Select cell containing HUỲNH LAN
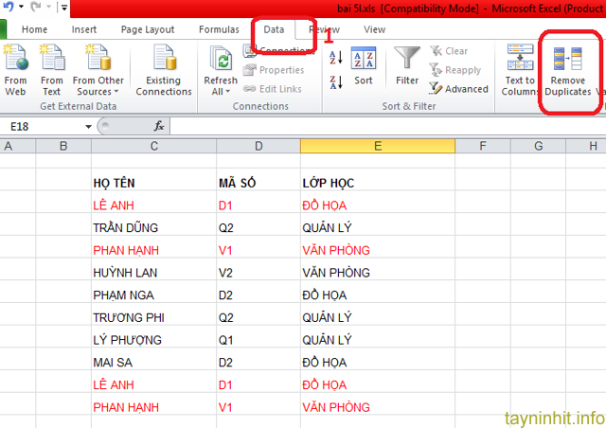Image resolution: width=606 pixels, height=428 pixels. 153,273
